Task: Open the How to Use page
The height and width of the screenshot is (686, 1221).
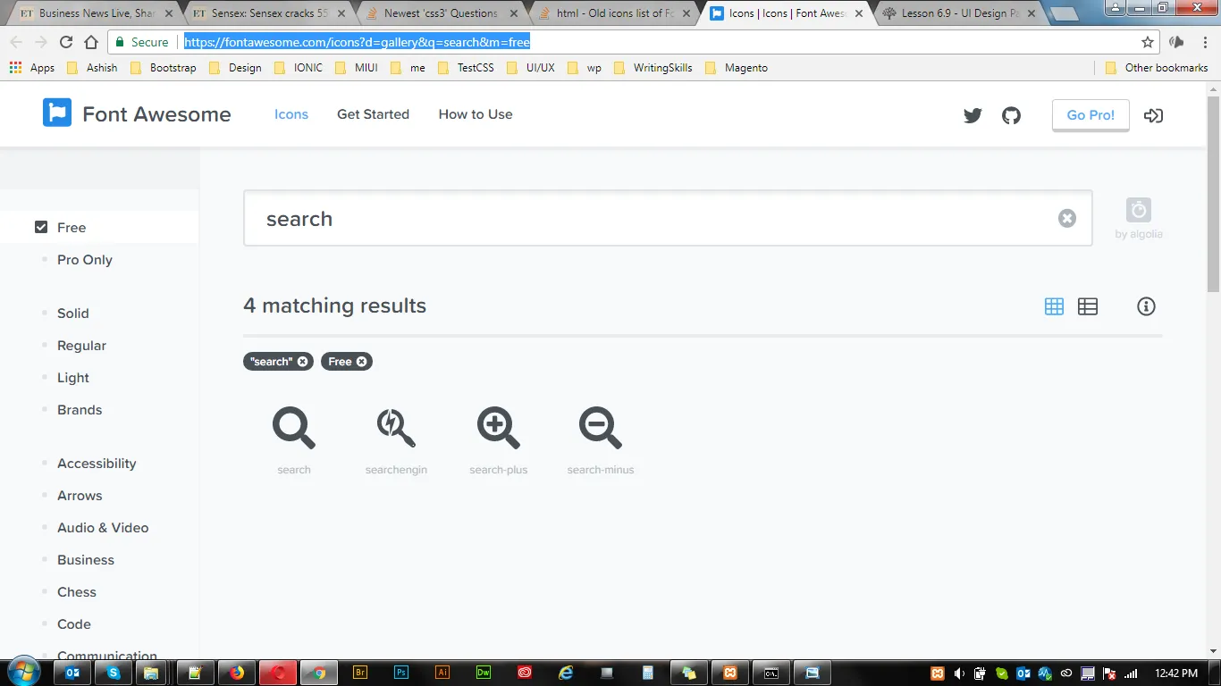Action: click(476, 114)
